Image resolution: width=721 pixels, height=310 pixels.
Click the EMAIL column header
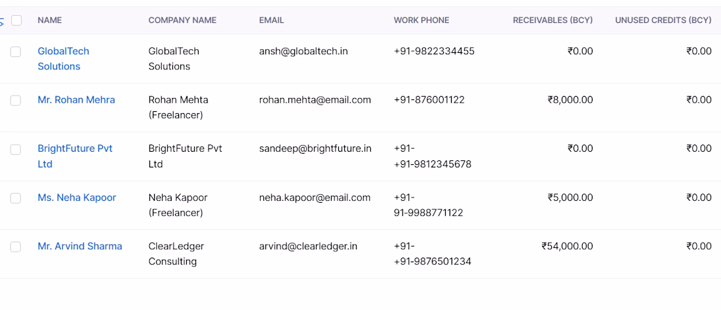271,20
